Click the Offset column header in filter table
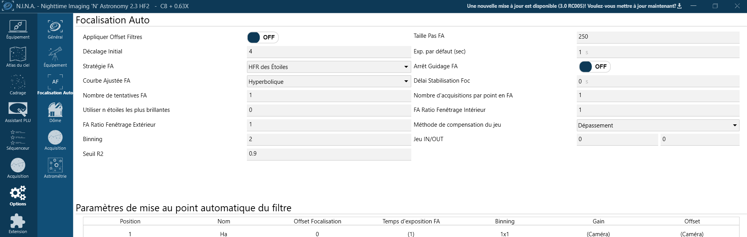747x237 pixels. coord(692,221)
